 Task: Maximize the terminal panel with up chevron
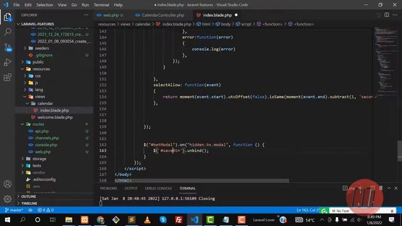coord(389,188)
